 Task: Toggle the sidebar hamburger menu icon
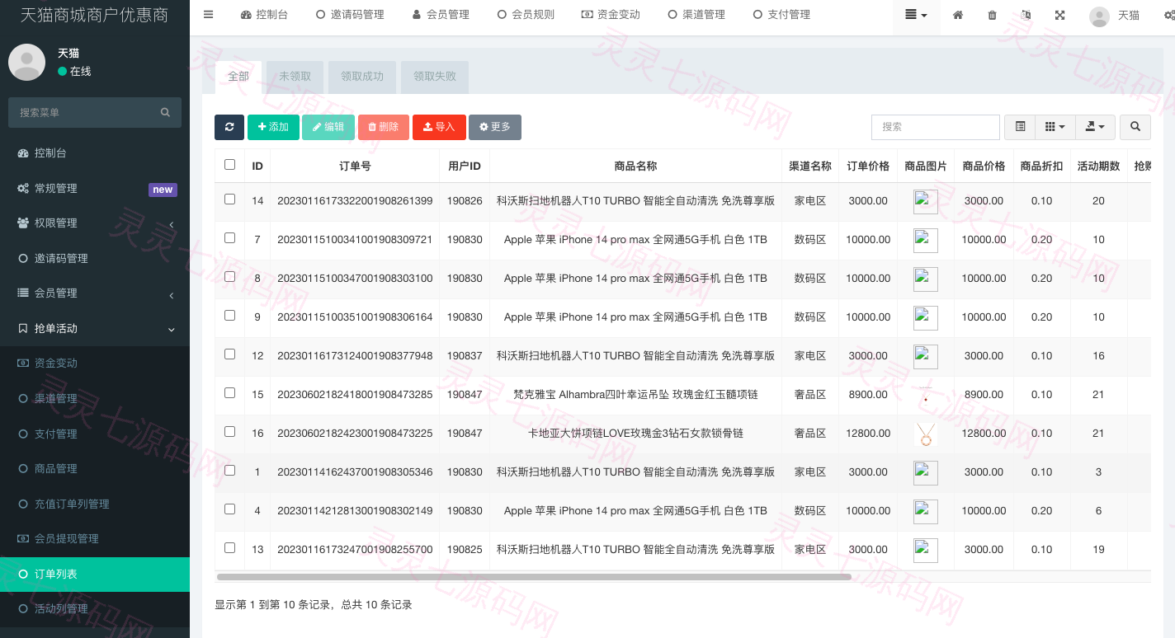(208, 15)
